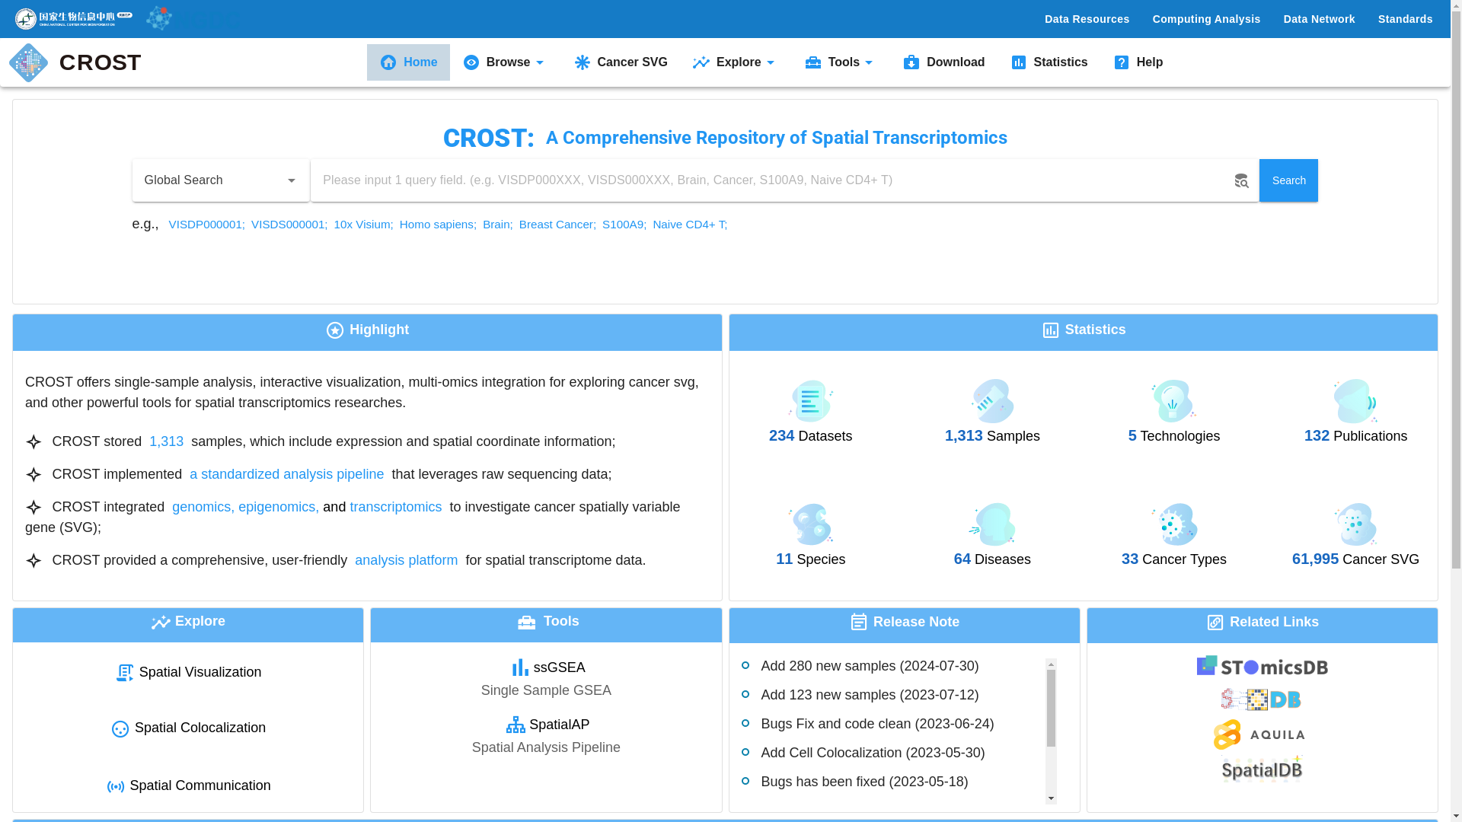
Task: Click the Release Note scrollbar thumb
Action: (1051, 709)
